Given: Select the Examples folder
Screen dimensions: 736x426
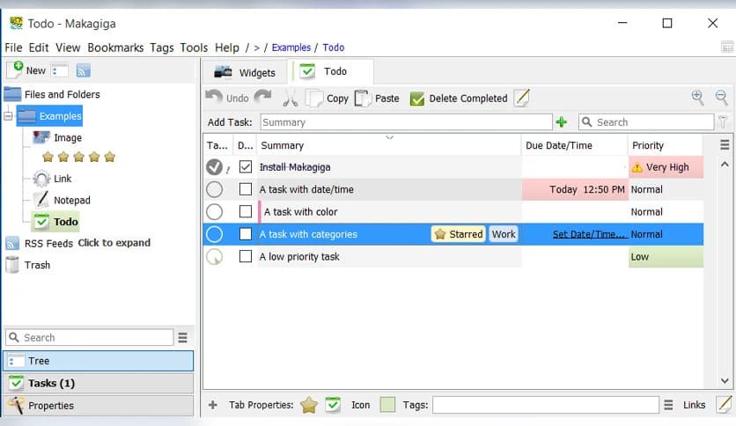Looking at the screenshot, I should click(50, 116).
